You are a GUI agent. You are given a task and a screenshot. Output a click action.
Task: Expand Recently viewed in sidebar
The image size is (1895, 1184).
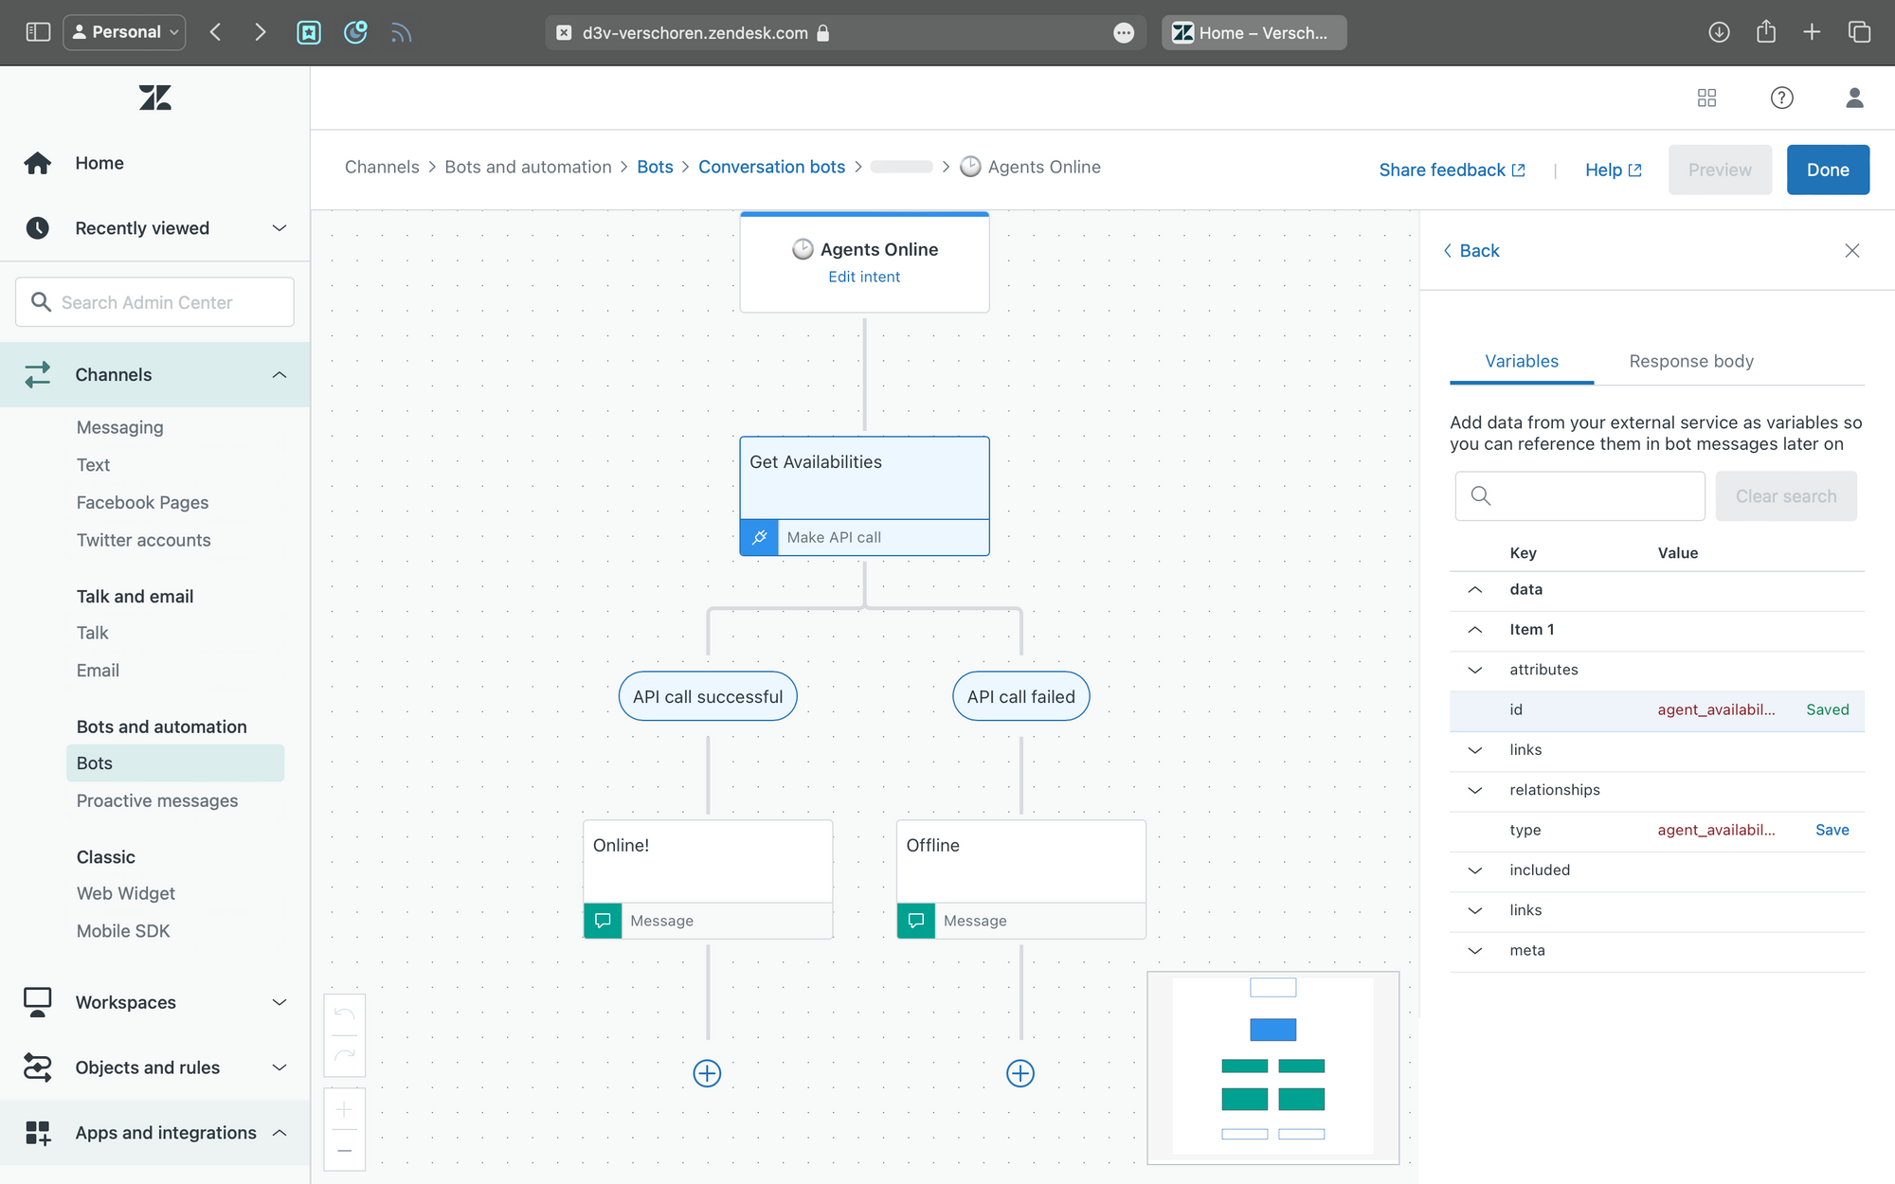[x=280, y=228]
